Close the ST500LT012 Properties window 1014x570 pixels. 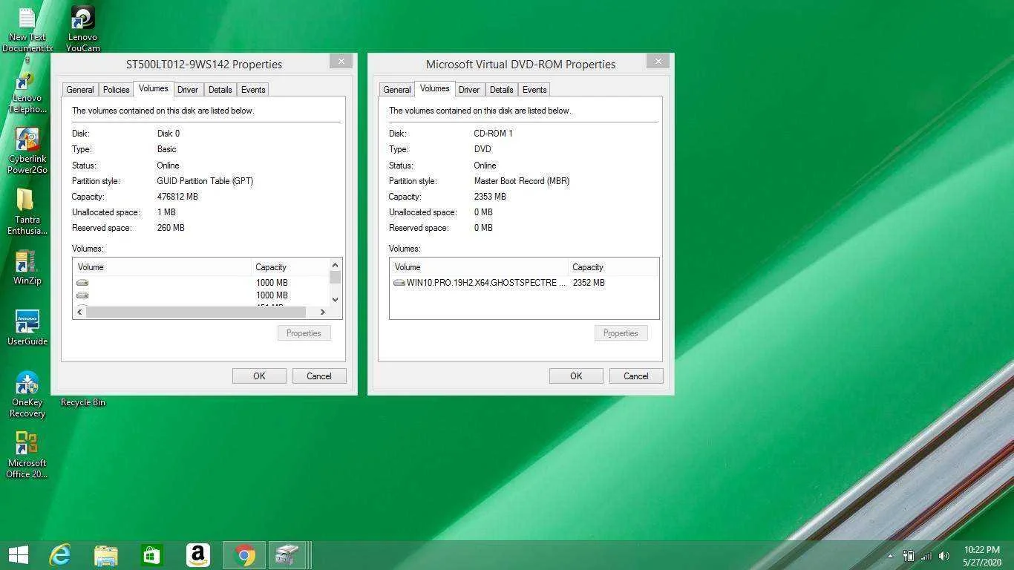pos(341,62)
